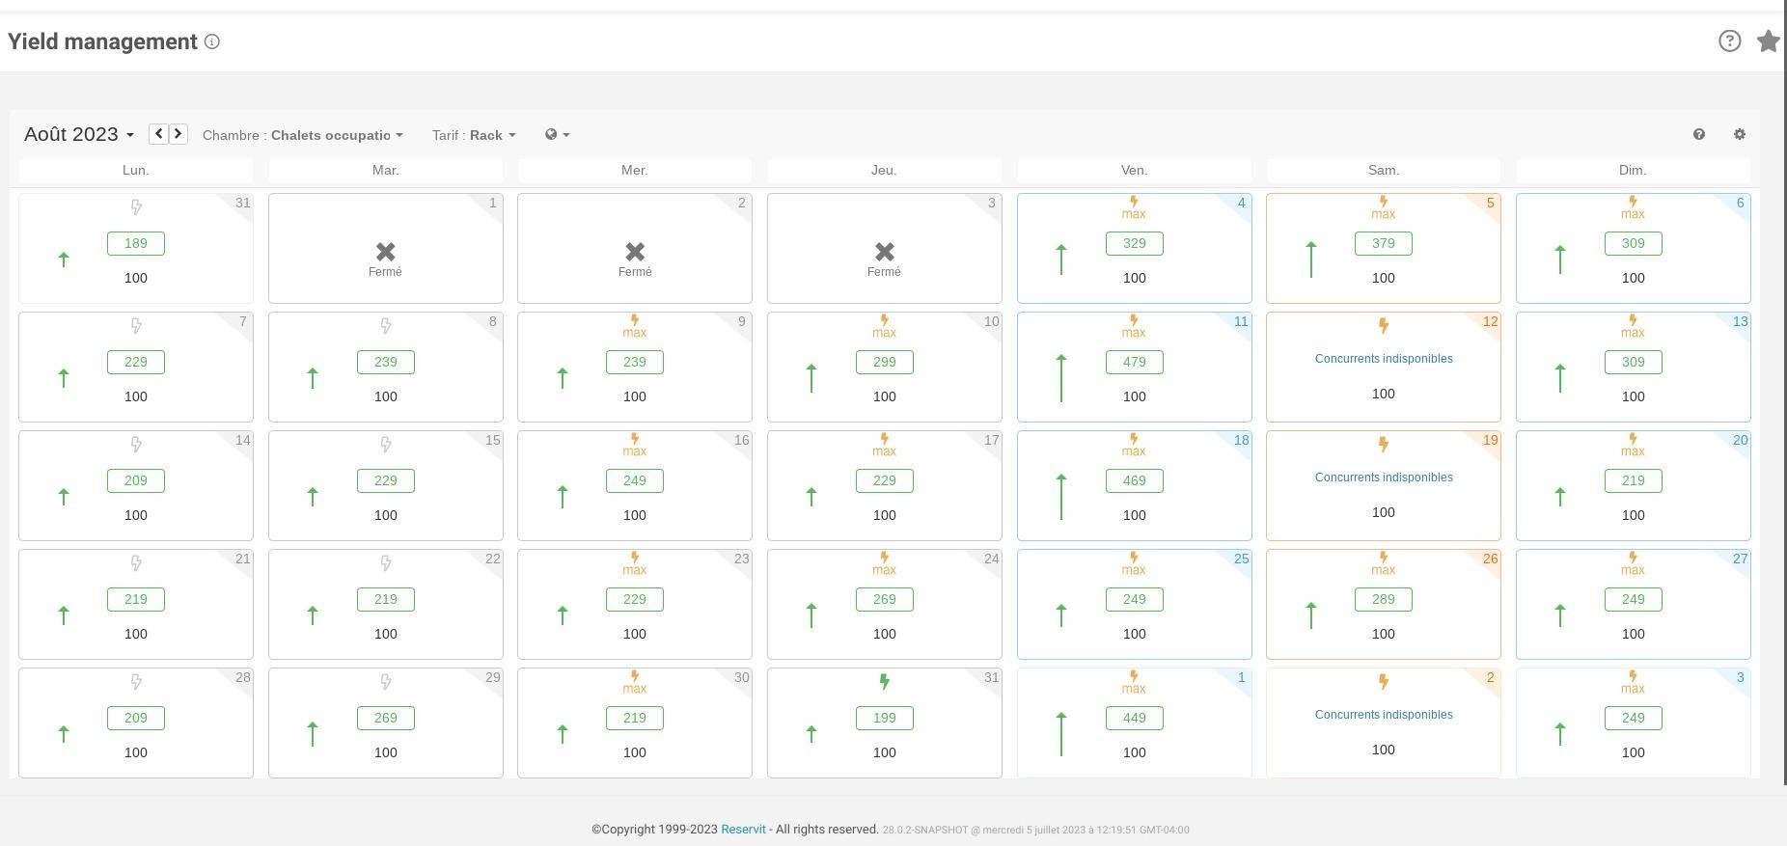Click the closed X icon on August 3
This screenshot has width=1787, height=846.
884,252
